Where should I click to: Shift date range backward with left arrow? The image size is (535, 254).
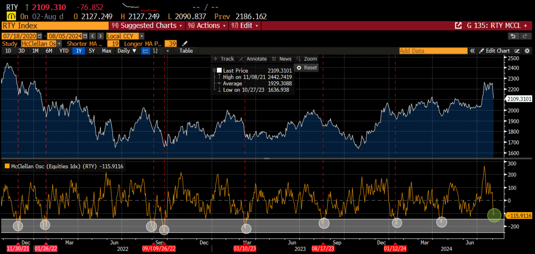(x=92, y=36)
